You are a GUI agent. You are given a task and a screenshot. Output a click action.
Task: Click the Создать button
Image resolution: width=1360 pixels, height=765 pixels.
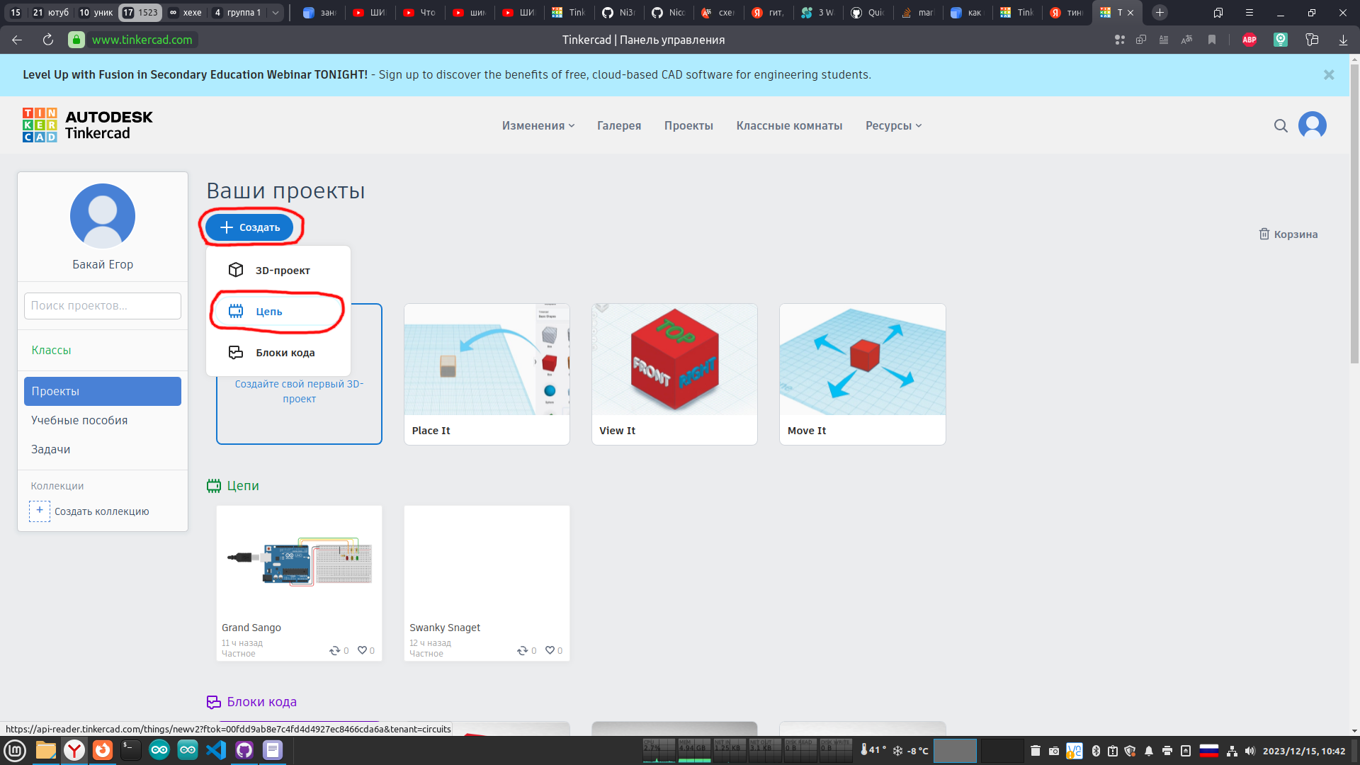pos(249,227)
